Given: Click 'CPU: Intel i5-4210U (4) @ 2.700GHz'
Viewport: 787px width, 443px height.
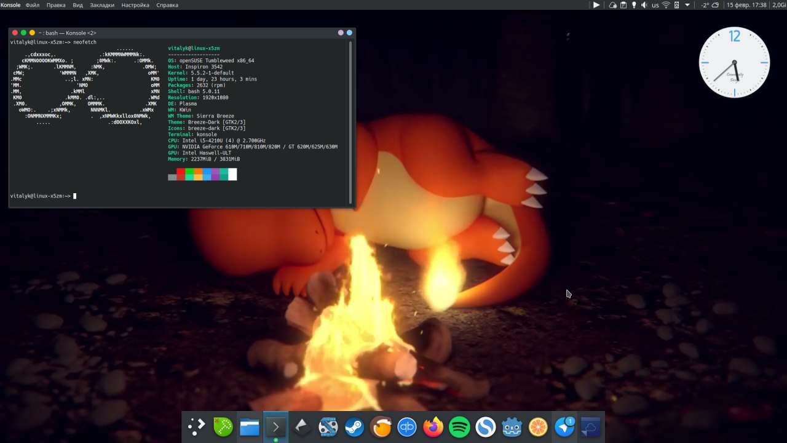Looking at the screenshot, I should (216, 140).
